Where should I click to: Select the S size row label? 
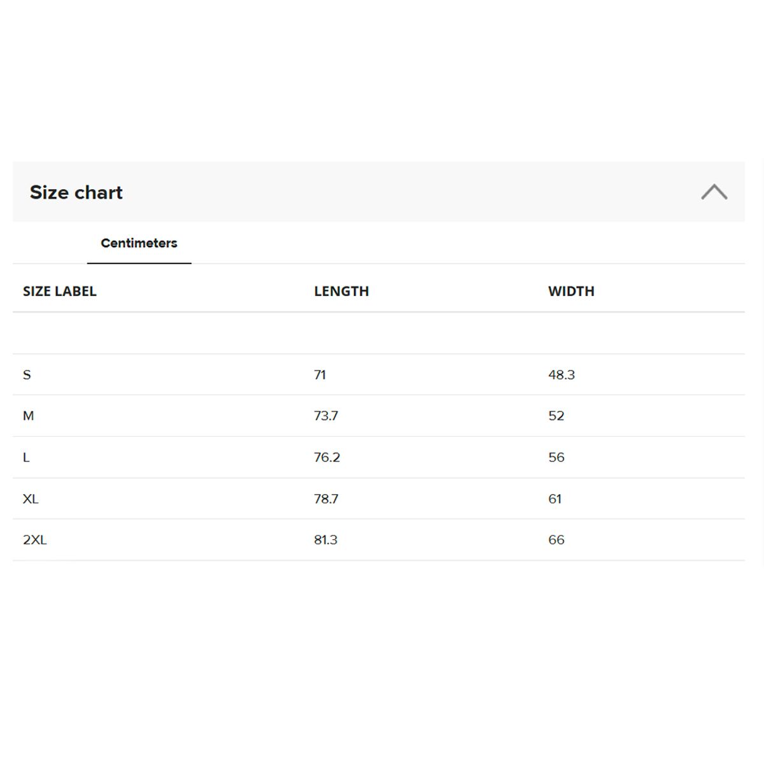(27, 375)
